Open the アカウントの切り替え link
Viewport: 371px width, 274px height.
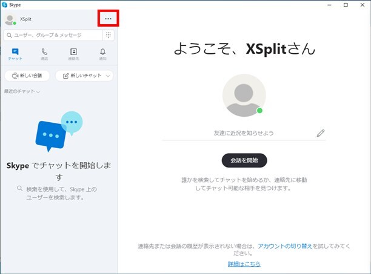pyautogui.click(x=285, y=246)
